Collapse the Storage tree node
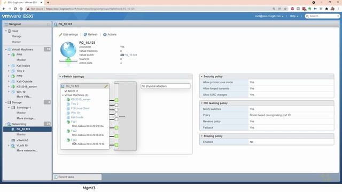Image resolution: width=342 pixels, height=192 pixels. (x=6, y=102)
